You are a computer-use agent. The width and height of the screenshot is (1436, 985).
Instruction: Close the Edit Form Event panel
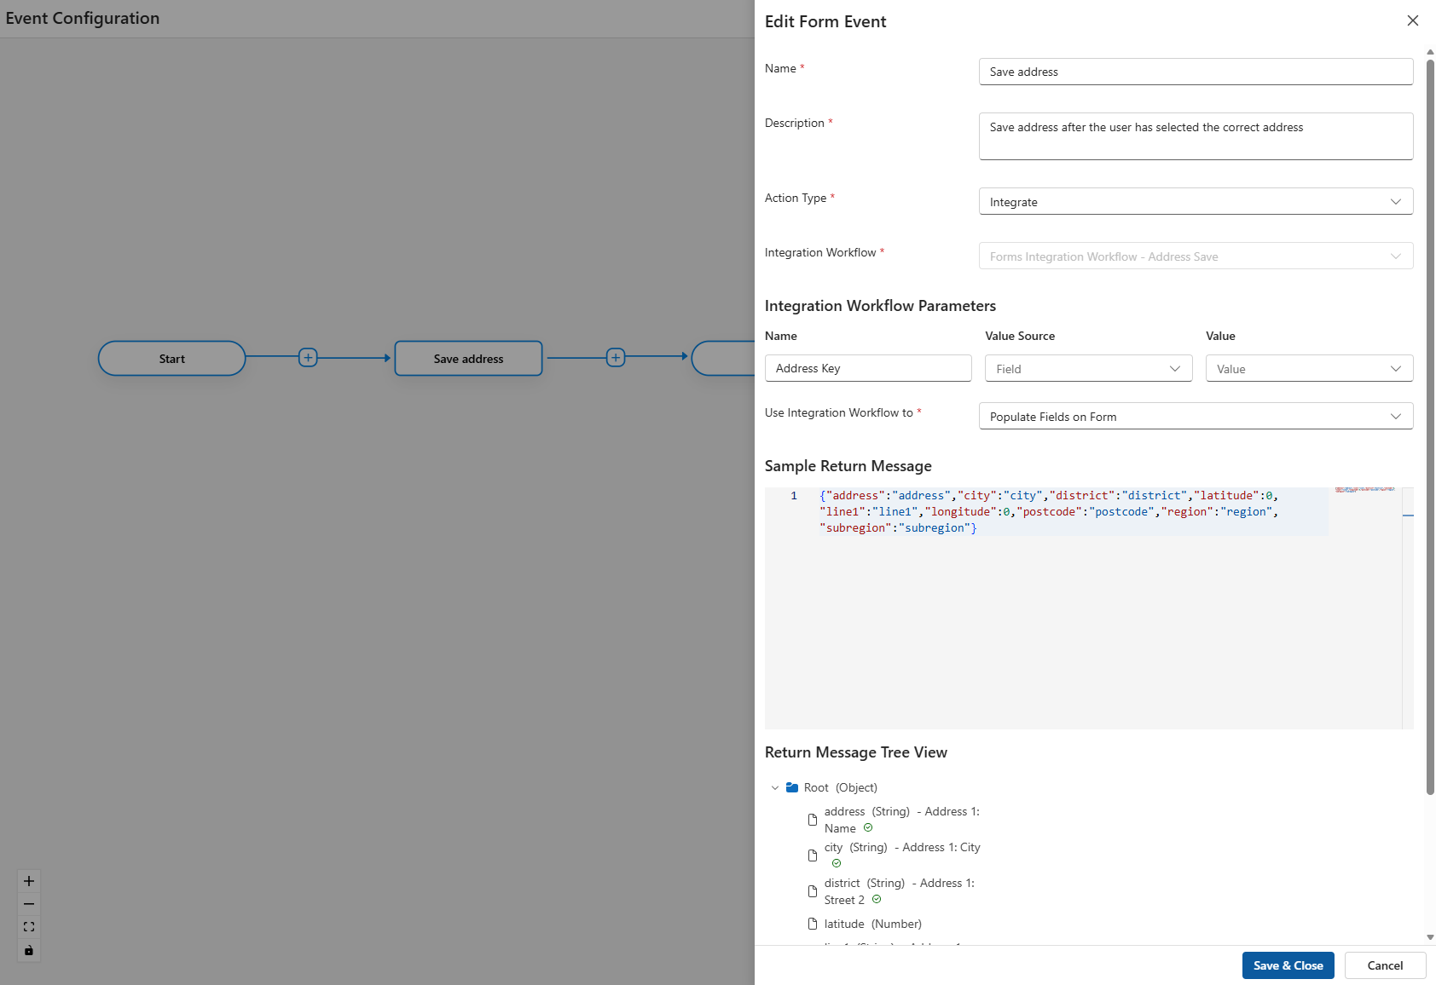coord(1413,20)
